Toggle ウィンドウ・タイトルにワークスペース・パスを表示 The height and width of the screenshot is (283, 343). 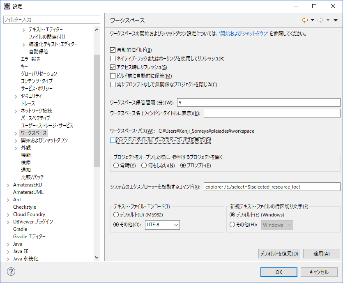point(112,140)
